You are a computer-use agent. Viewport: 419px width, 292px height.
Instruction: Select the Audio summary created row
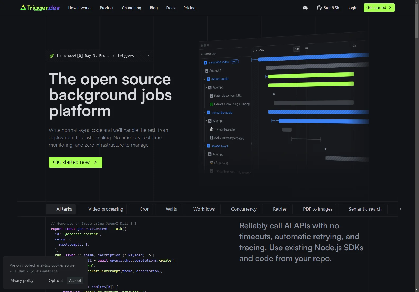pos(227,138)
